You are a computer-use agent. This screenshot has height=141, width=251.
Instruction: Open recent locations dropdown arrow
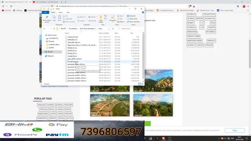click(x=51, y=29)
